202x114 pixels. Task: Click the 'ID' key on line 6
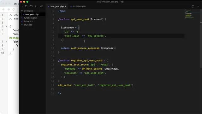point(67,32)
